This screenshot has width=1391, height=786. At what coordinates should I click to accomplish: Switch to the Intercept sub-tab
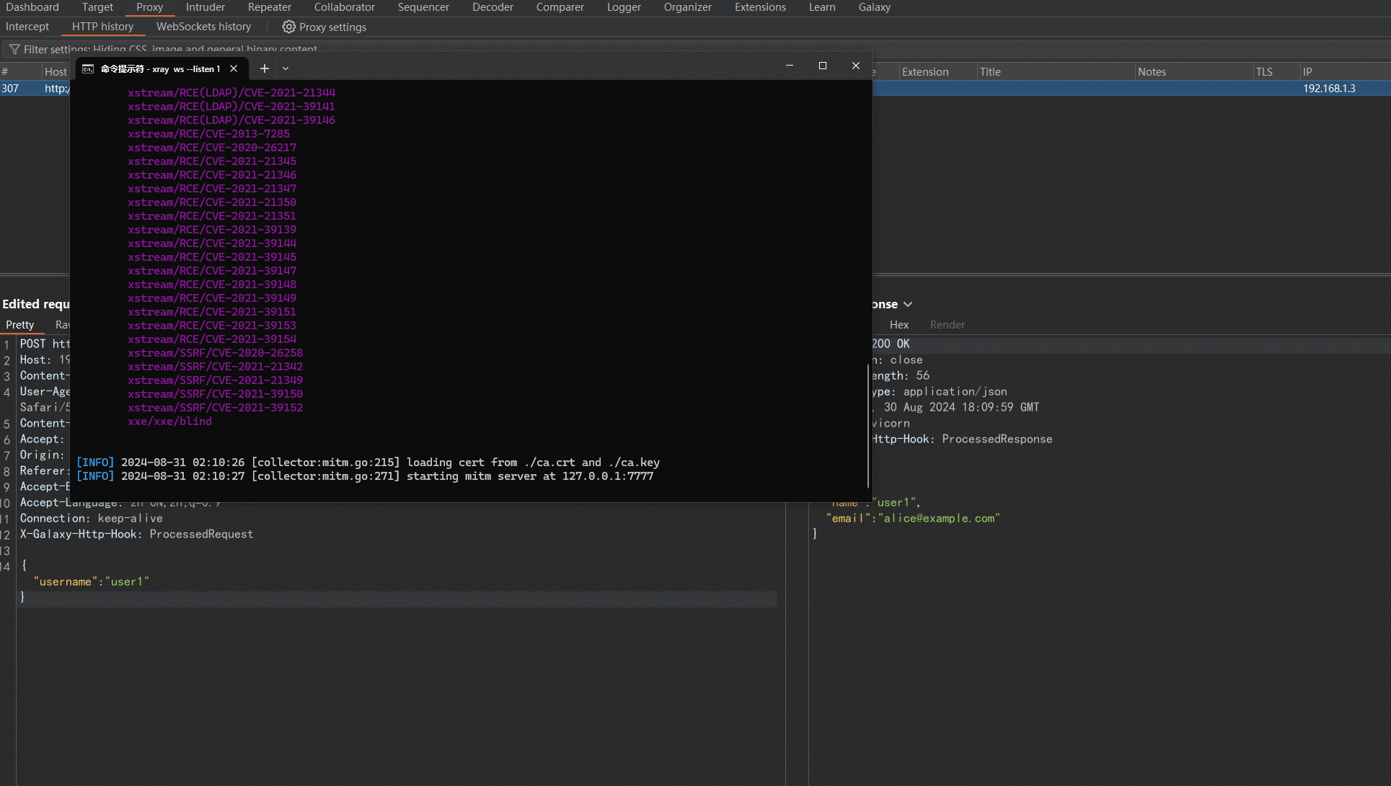27,27
